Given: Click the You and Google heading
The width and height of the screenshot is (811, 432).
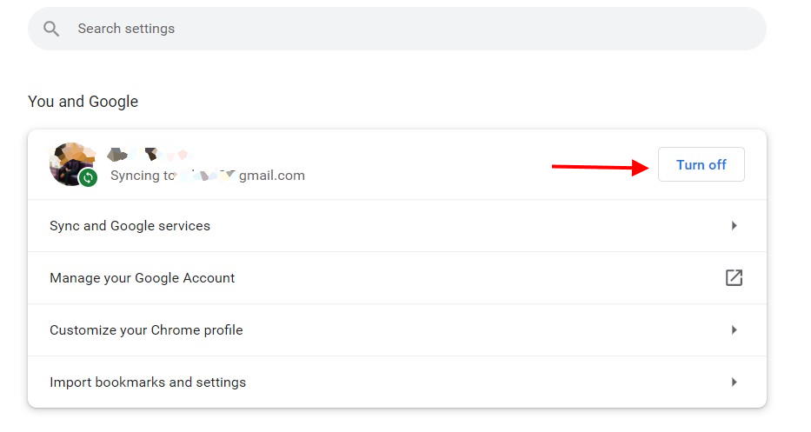Looking at the screenshot, I should click(83, 102).
